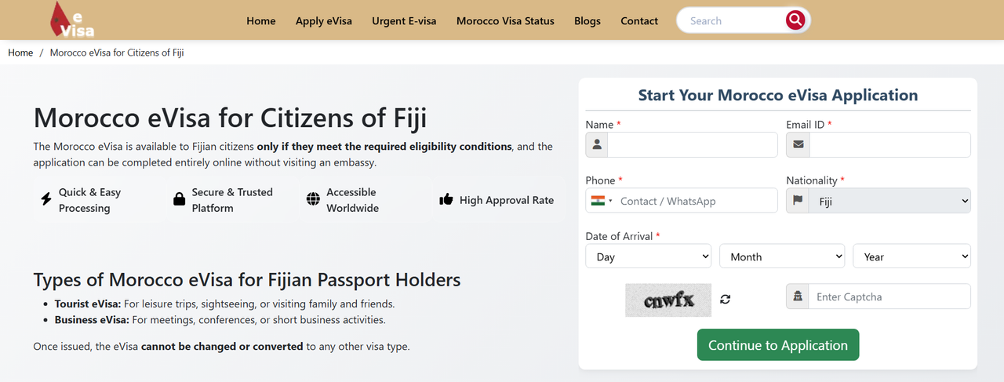Click the globe Accessible Worldwide icon

tap(313, 200)
